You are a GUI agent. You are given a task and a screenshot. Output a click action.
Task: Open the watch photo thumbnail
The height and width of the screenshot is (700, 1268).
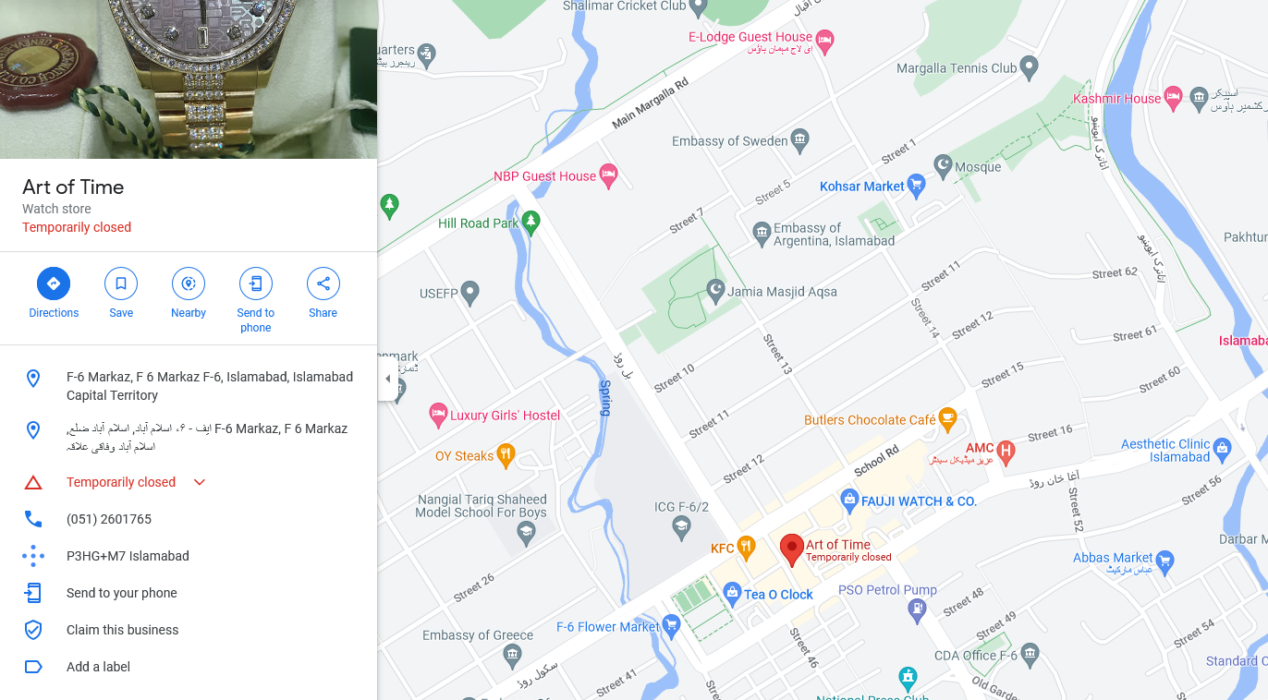(189, 79)
